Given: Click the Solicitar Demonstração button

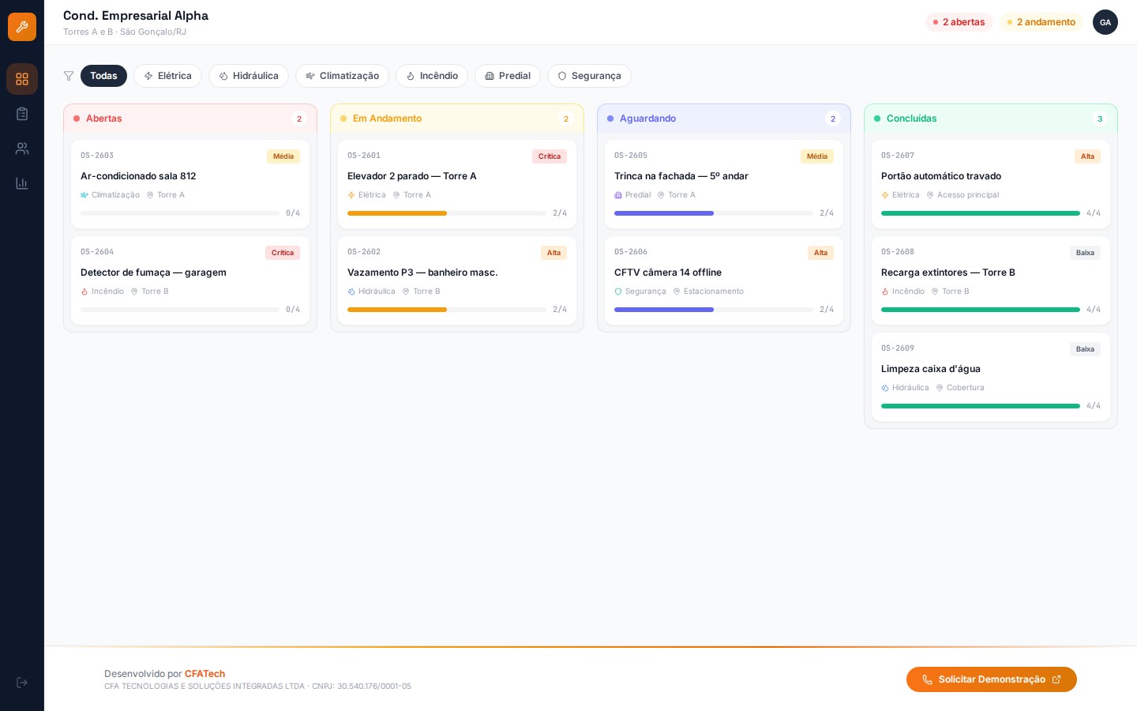Looking at the screenshot, I should [991, 679].
